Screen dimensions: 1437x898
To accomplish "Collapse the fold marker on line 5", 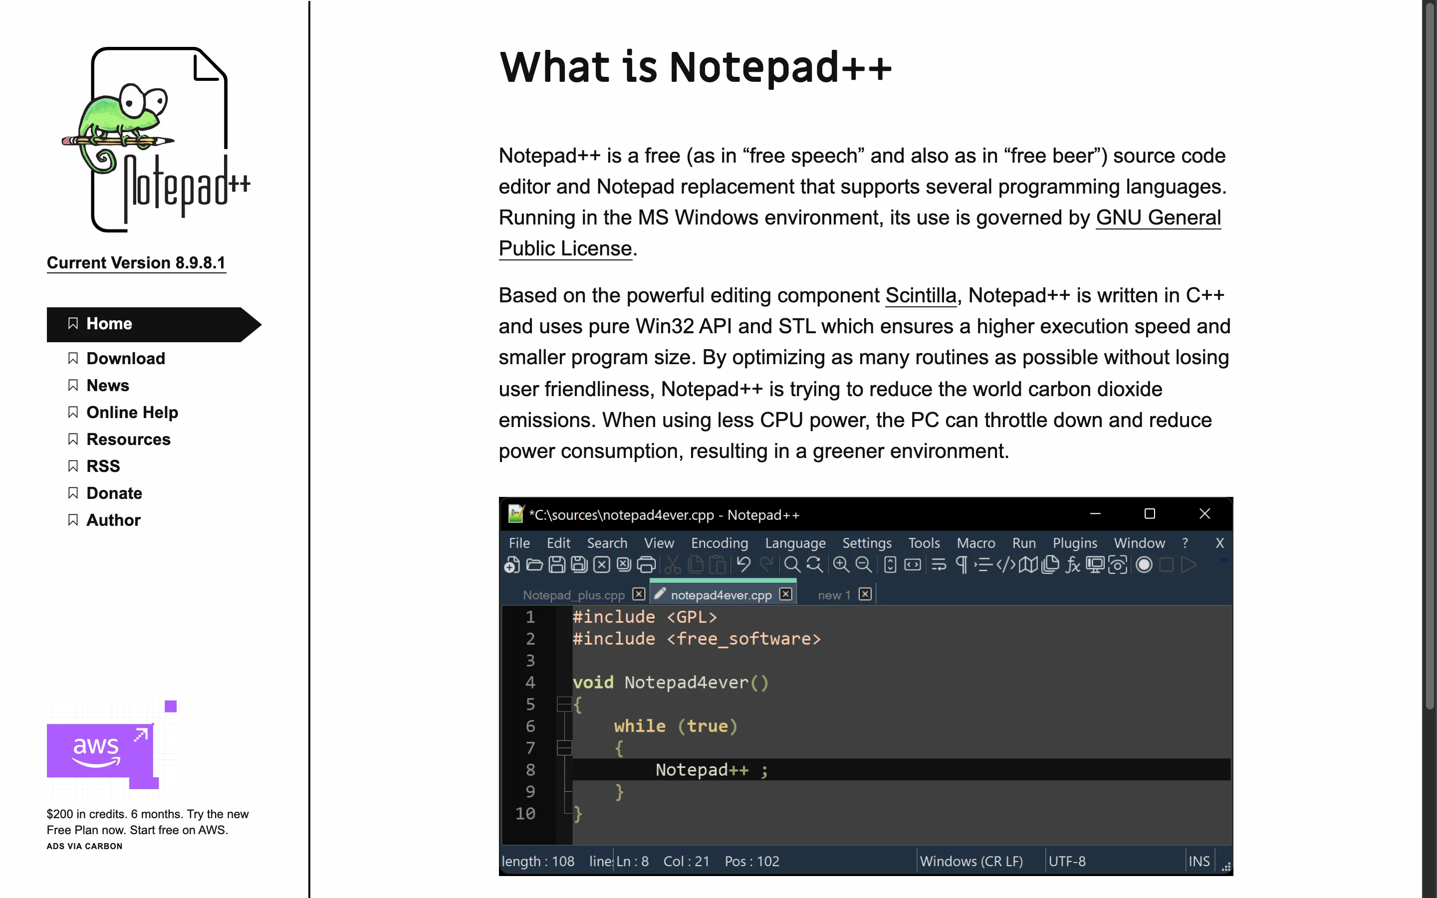I will pos(564,704).
